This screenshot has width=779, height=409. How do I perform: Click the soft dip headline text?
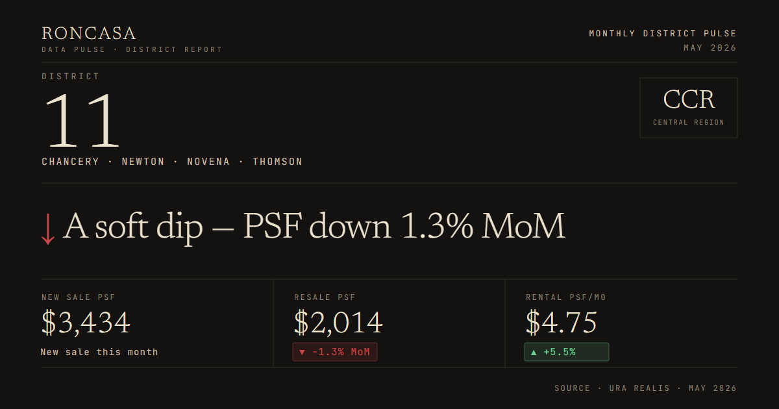pyautogui.click(x=314, y=227)
